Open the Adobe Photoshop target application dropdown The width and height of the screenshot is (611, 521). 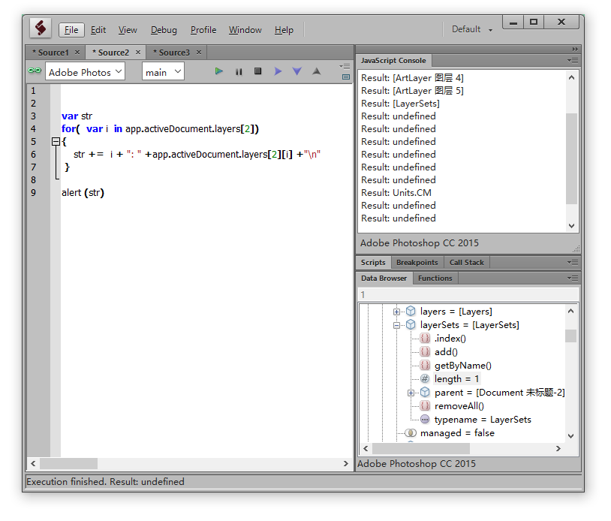pos(85,72)
